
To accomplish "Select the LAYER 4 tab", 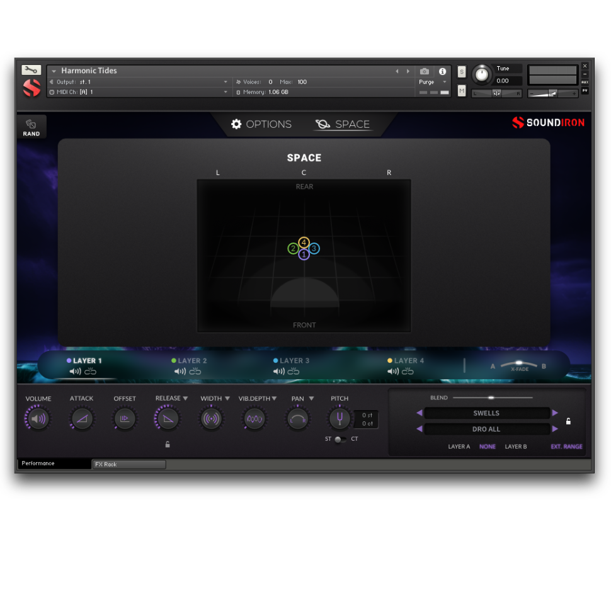I will [x=406, y=361].
